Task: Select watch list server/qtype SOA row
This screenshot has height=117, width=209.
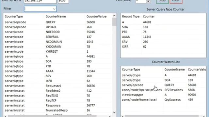Action: coord(163,80)
